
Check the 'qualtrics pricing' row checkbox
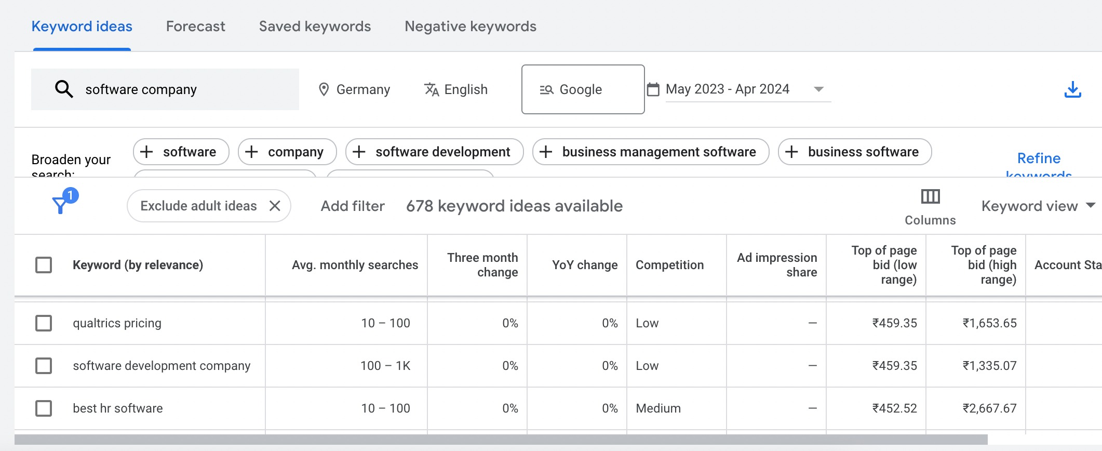coord(44,323)
